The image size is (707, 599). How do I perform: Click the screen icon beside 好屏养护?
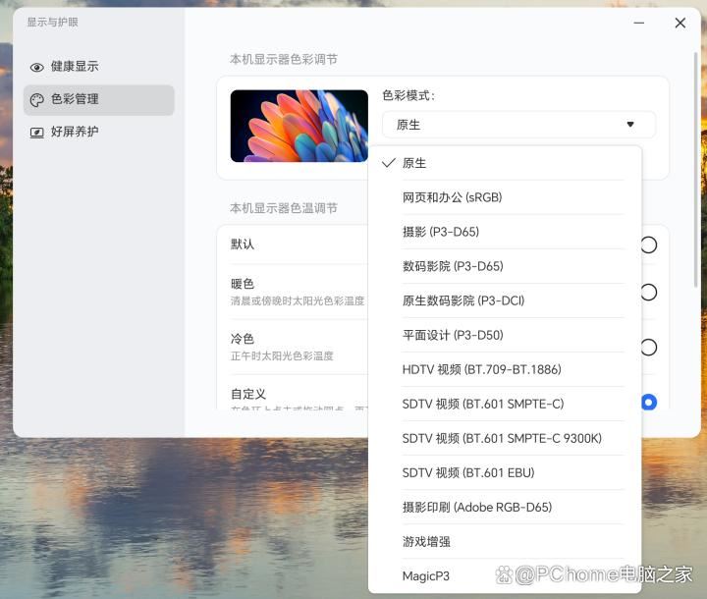[37, 133]
